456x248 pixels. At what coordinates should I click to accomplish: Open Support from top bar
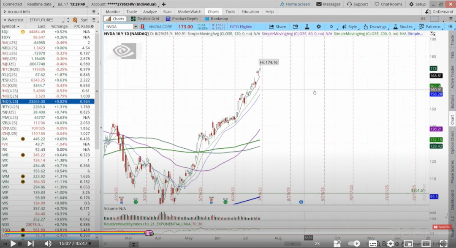(358, 4)
